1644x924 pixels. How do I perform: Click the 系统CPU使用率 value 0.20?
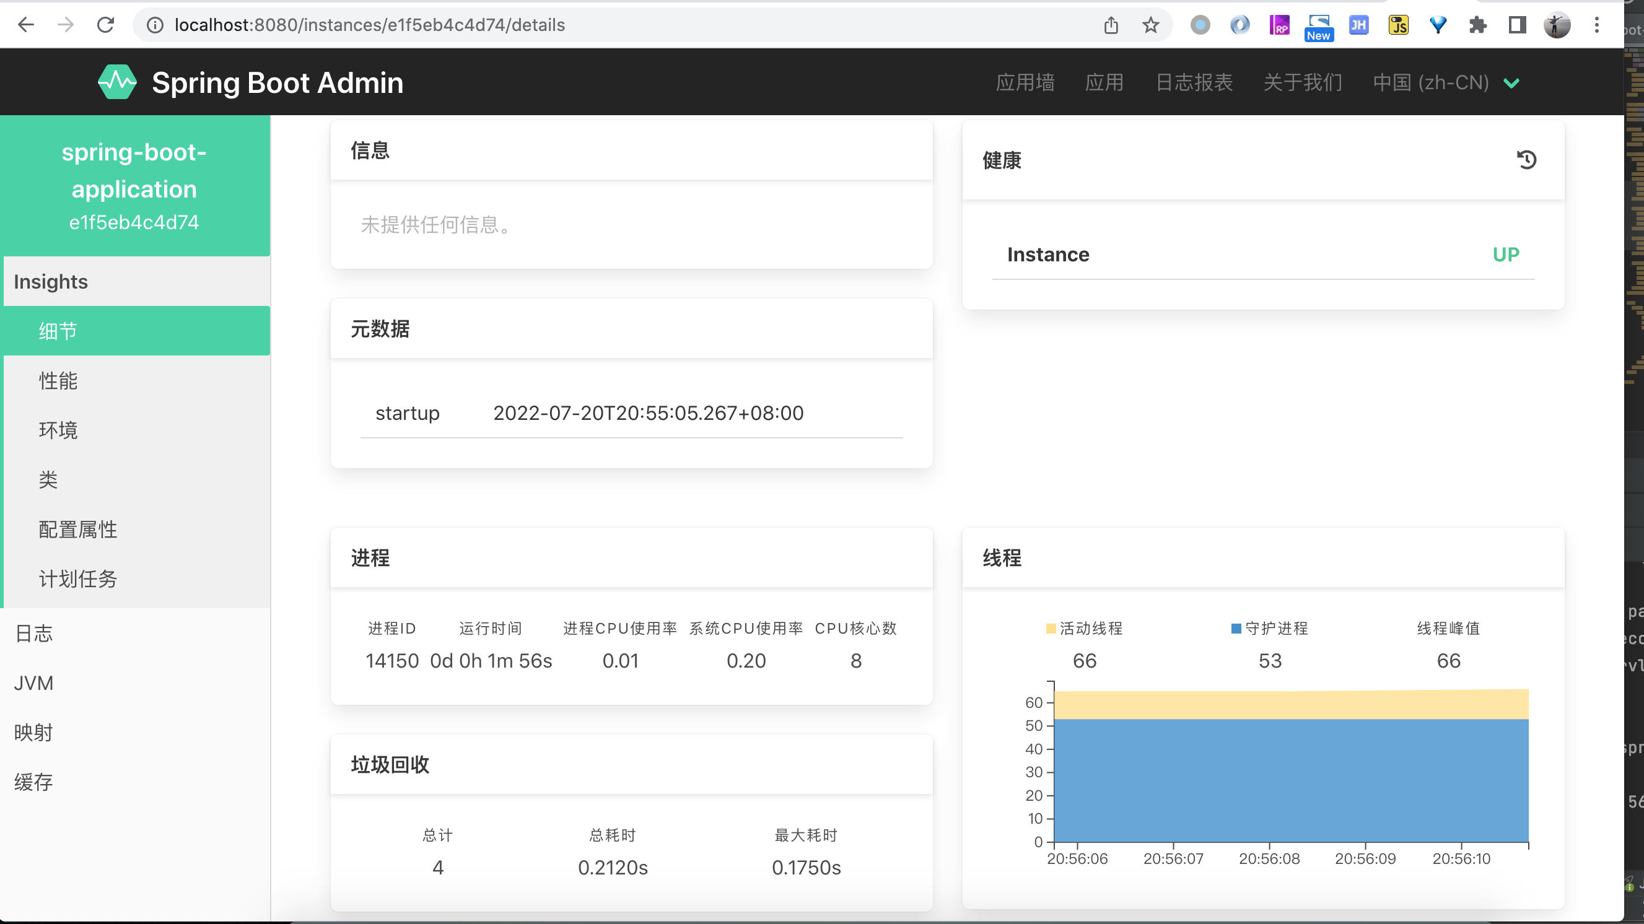746,660
